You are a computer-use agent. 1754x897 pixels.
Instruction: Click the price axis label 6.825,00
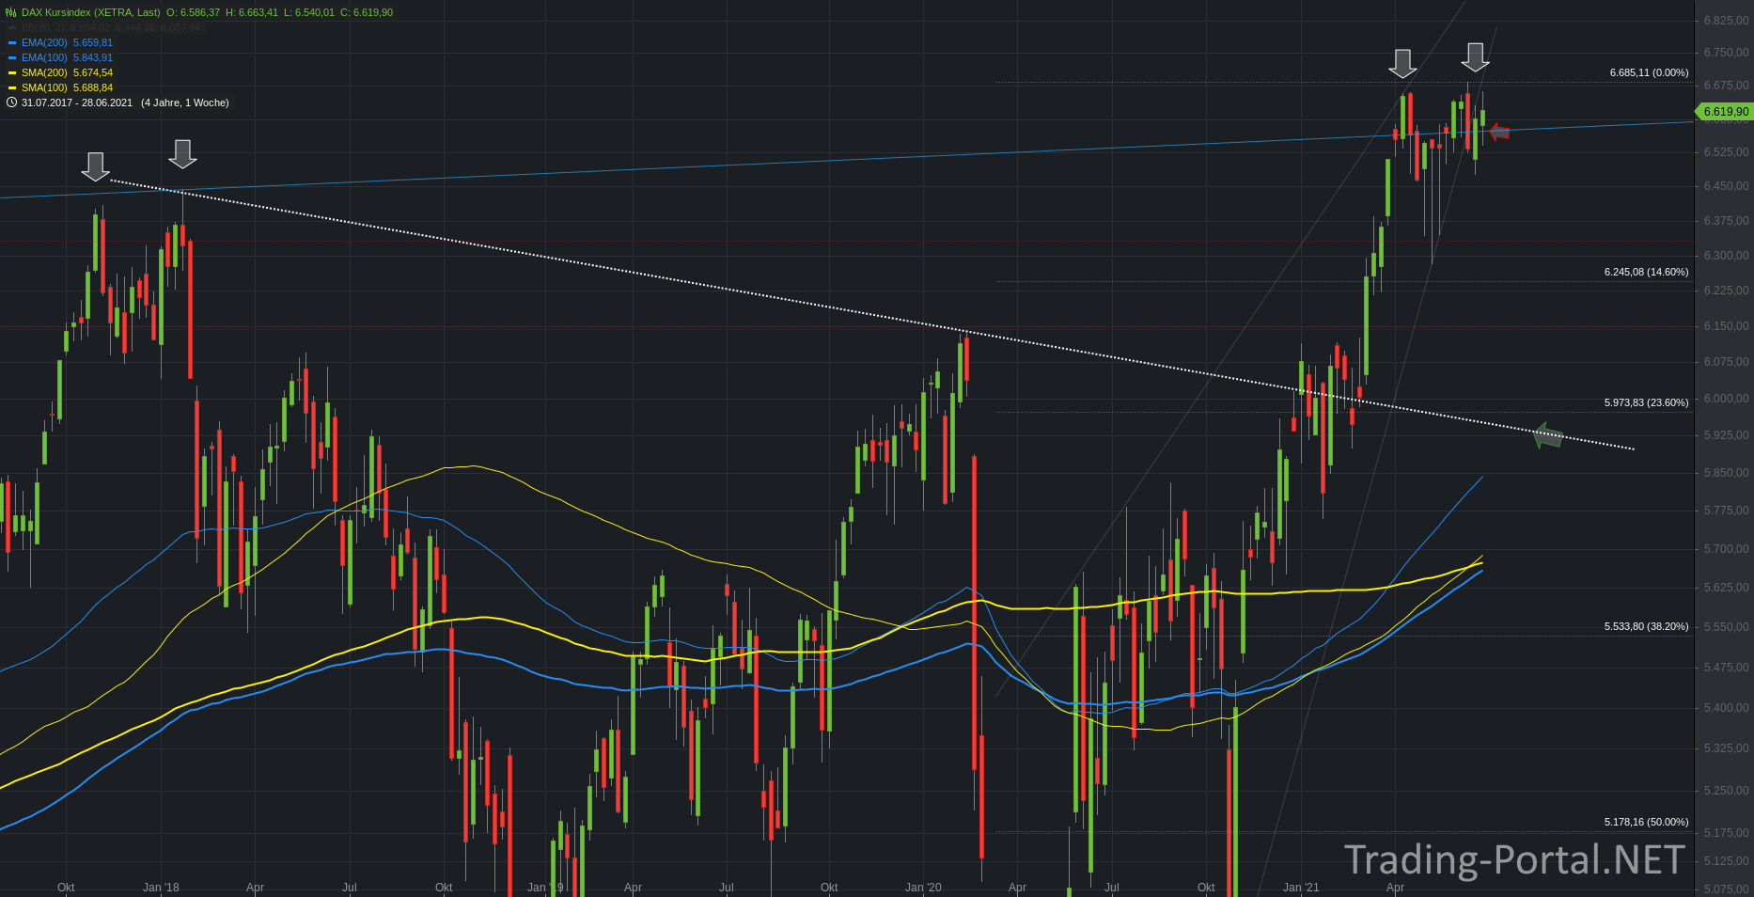[1727, 20]
